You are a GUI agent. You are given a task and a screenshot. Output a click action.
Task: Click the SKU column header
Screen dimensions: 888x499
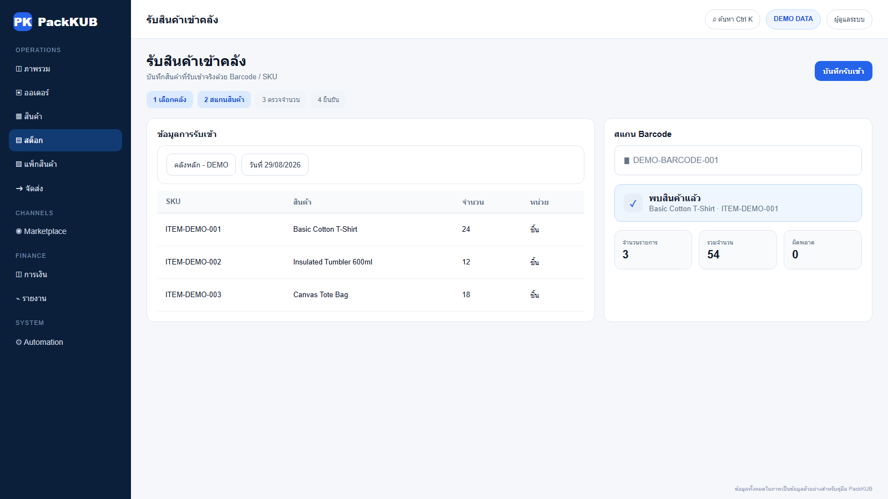pos(173,202)
